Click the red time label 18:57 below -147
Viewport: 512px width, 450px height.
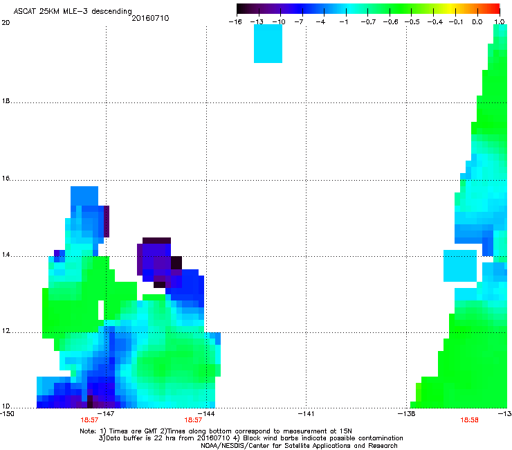pos(89,420)
